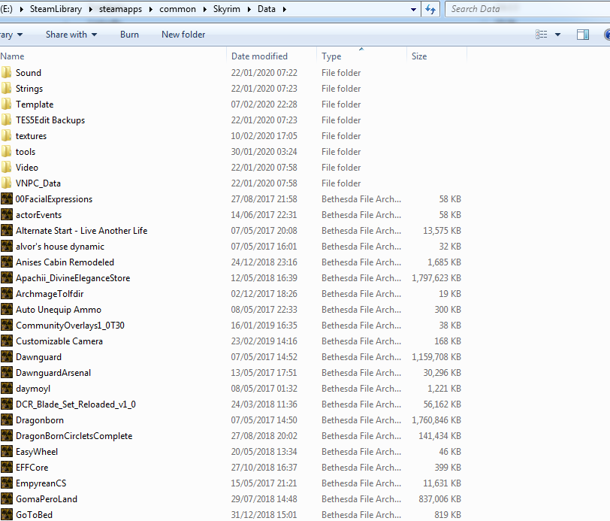Select the Template folder icon
The width and height of the screenshot is (610, 521).
pyautogui.click(x=6, y=104)
